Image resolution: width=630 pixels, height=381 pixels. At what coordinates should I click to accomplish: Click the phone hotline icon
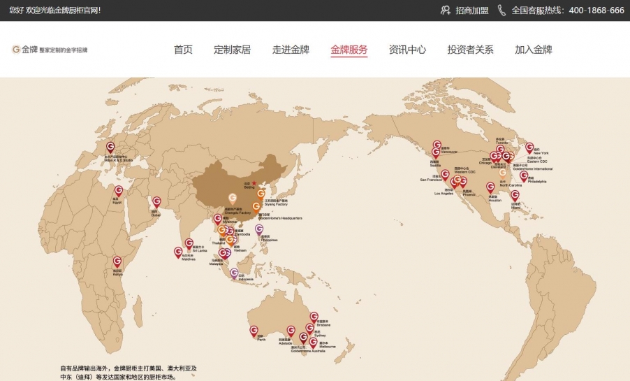click(501, 10)
